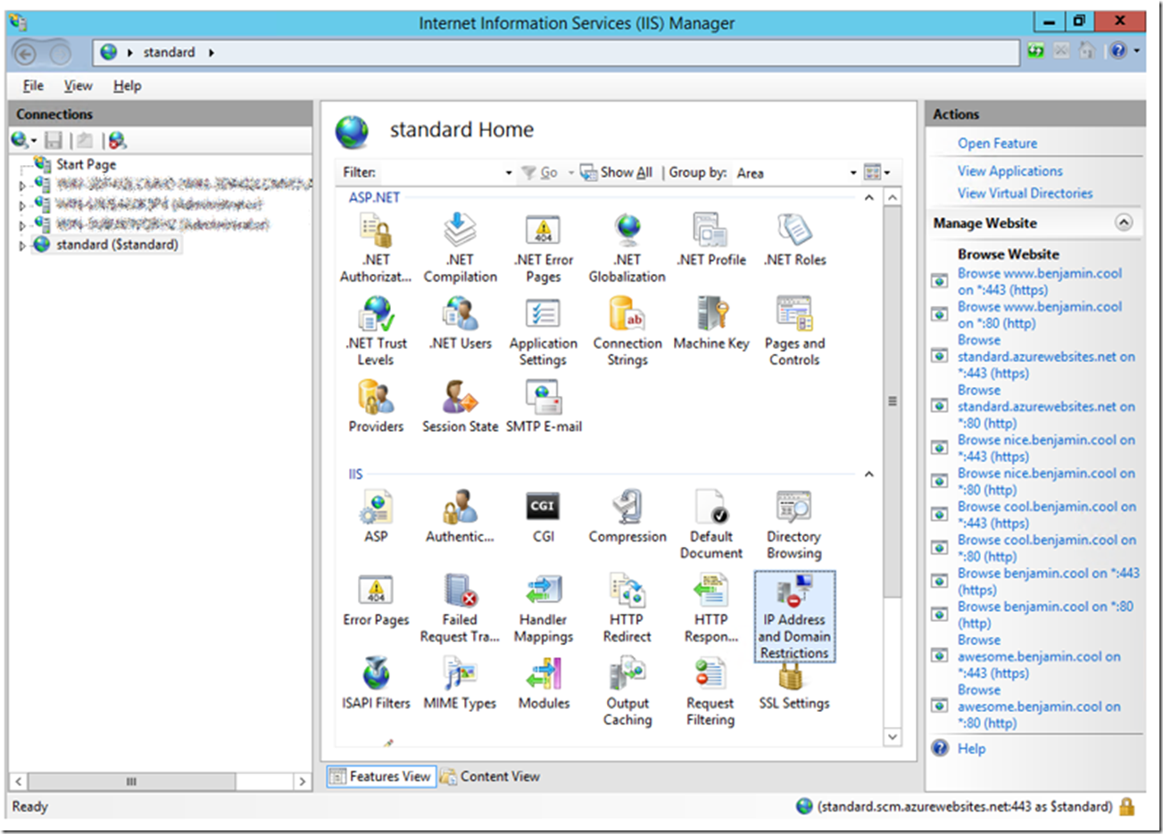
Task: Open the ISAPI Filters feature
Action: pyautogui.click(x=376, y=684)
